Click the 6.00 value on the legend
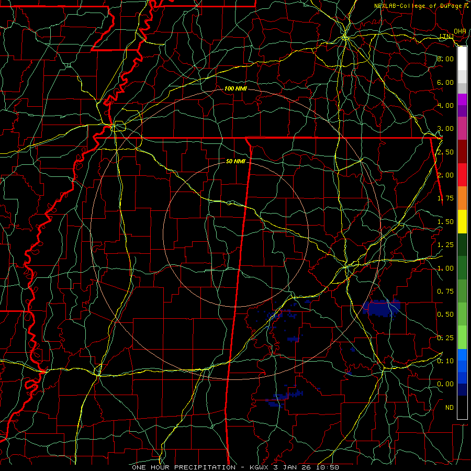Image resolution: width=471 pixels, height=471 pixels. (445, 82)
